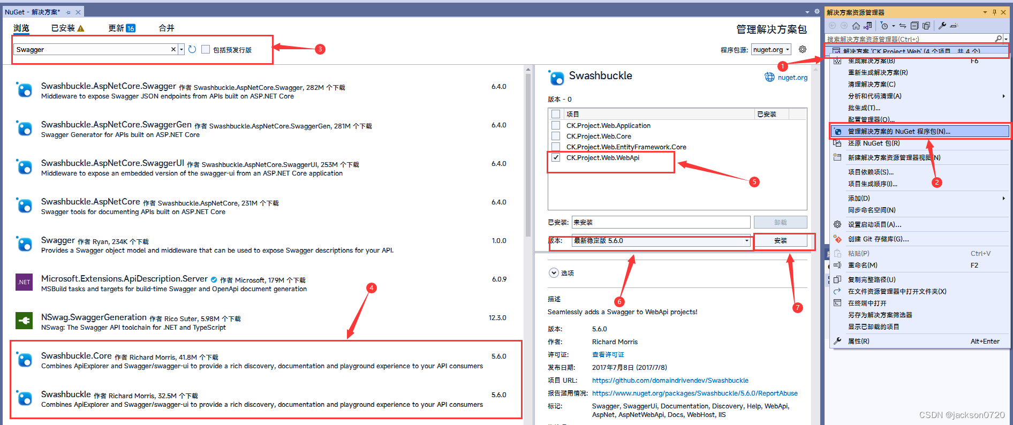The width and height of the screenshot is (1013, 425).
Task: Click the sync with active document arrows icon
Action: [x=903, y=26]
